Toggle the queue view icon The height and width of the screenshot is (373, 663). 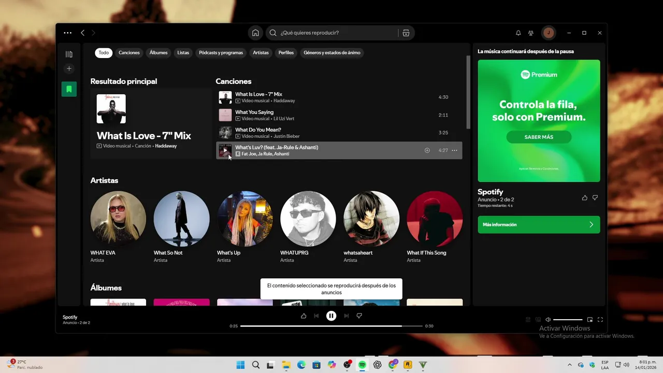[528, 320]
